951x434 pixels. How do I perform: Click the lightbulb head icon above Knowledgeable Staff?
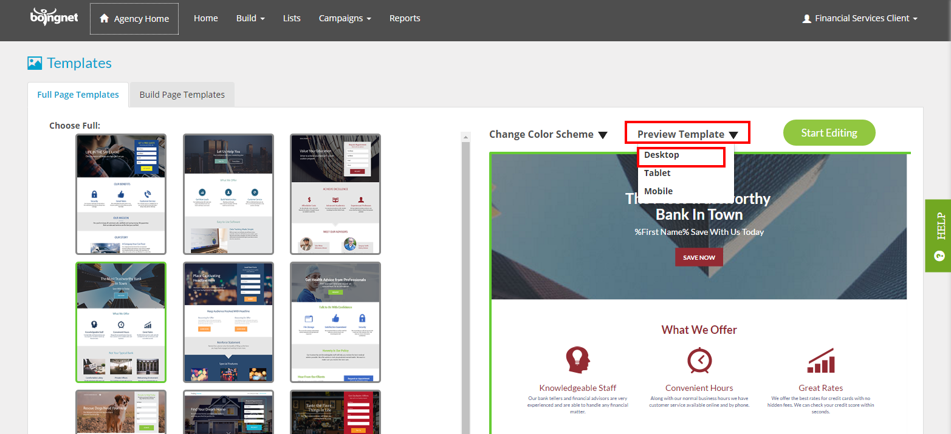tap(577, 360)
